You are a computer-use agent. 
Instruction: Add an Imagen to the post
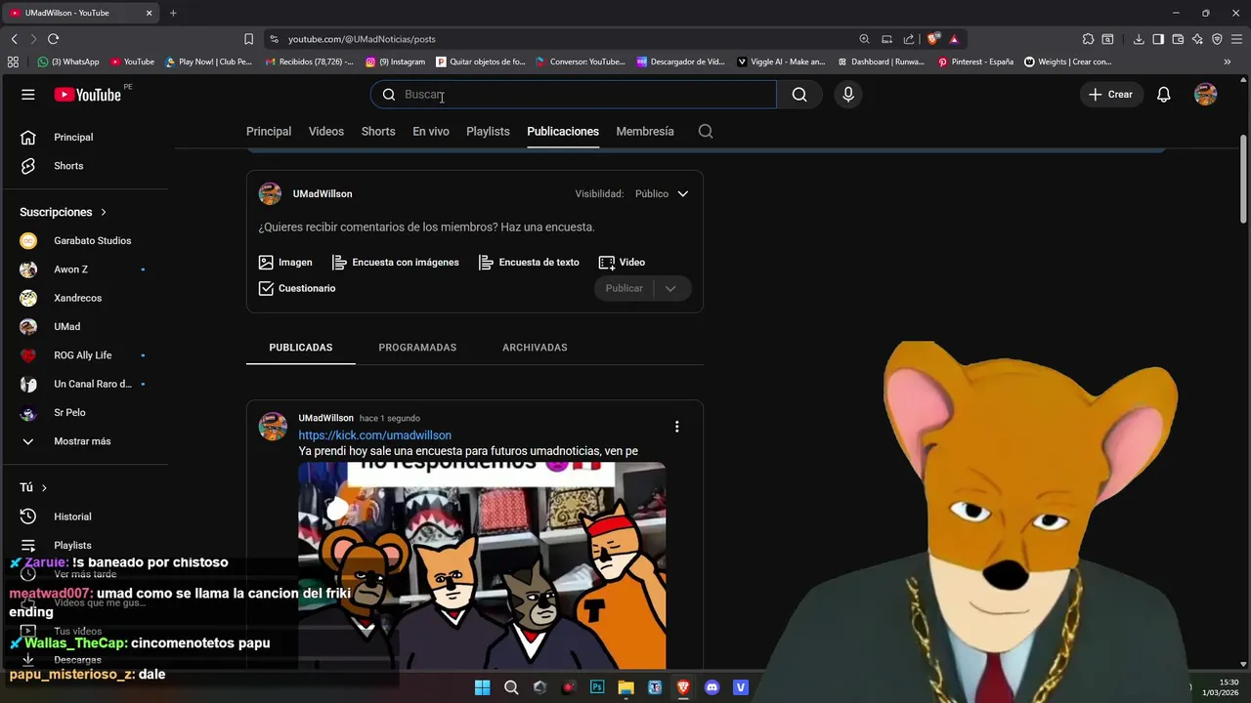285,263
